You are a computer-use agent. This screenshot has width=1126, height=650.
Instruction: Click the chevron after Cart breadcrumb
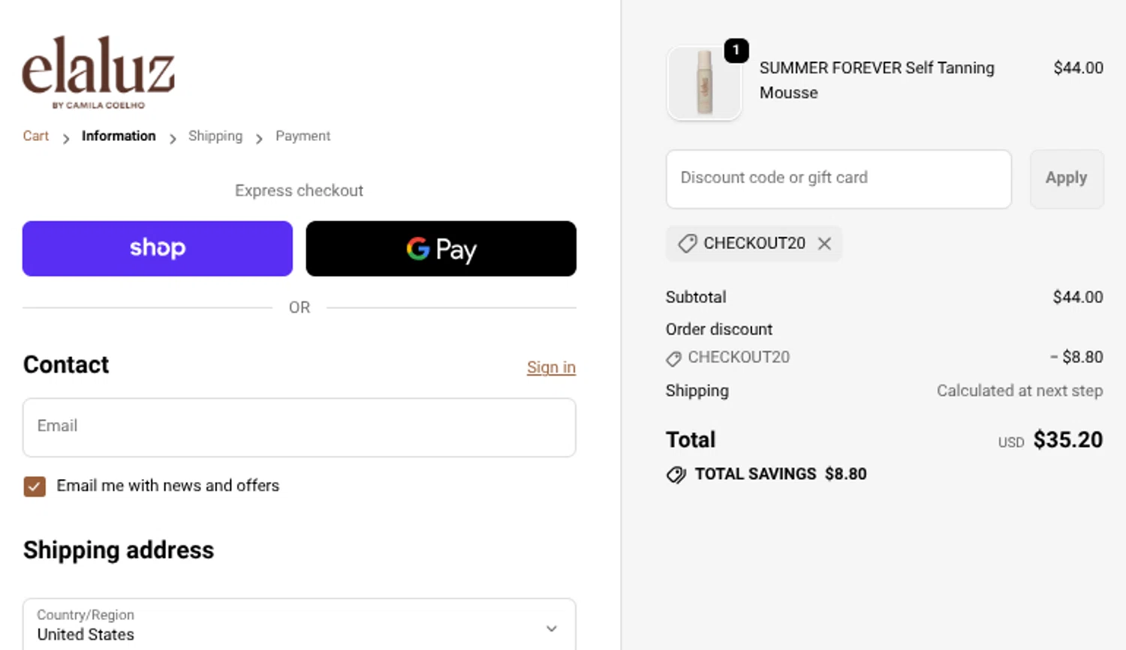tap(66, 139)
